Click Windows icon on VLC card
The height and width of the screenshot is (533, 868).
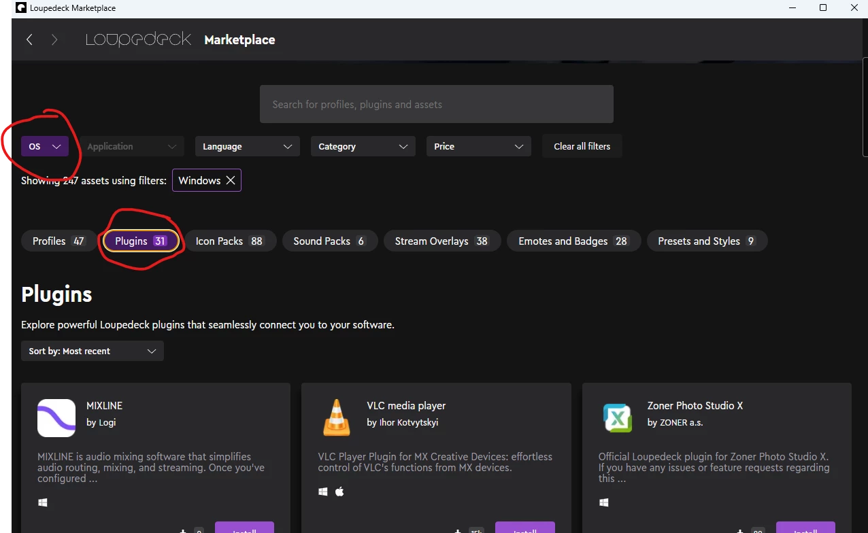[x=323, y=491]
